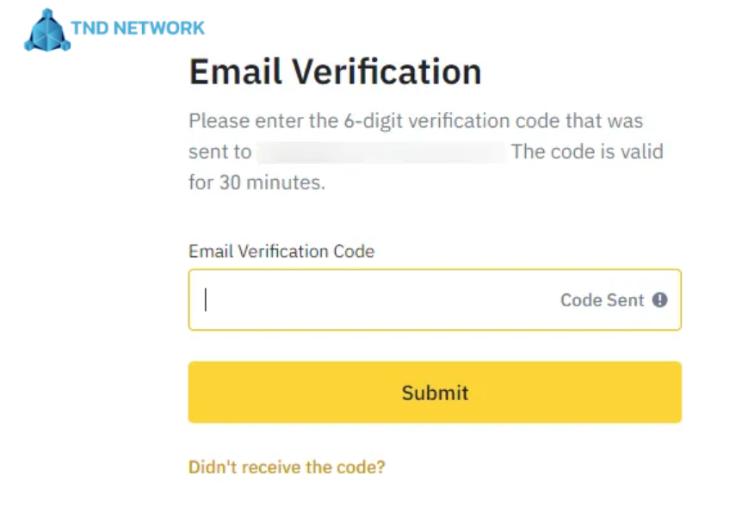Click the "for 30 minutes." text line
This screenshot has width=748, height=525.
coord(257,182)
